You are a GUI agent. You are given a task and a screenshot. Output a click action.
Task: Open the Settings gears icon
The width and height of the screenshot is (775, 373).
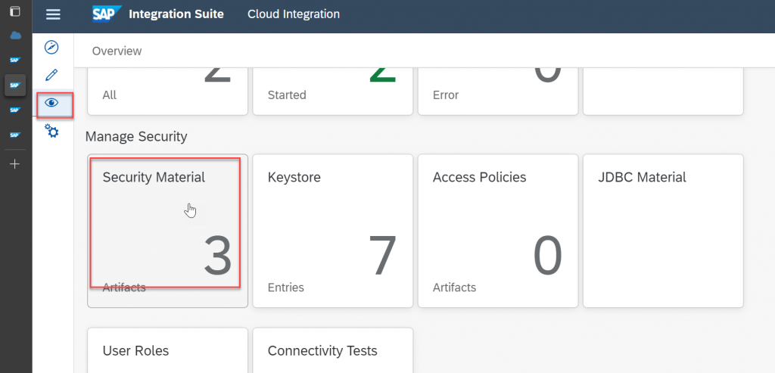tap(51, 131)
